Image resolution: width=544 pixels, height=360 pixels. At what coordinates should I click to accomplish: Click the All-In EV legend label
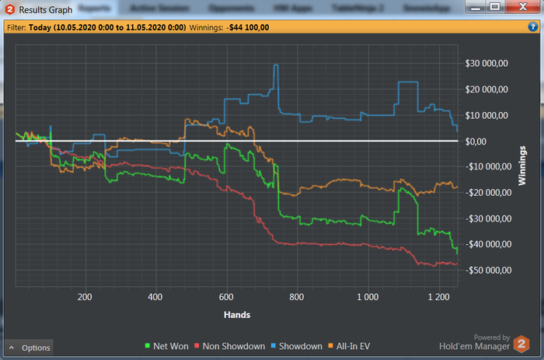click(x=353, y=346)
